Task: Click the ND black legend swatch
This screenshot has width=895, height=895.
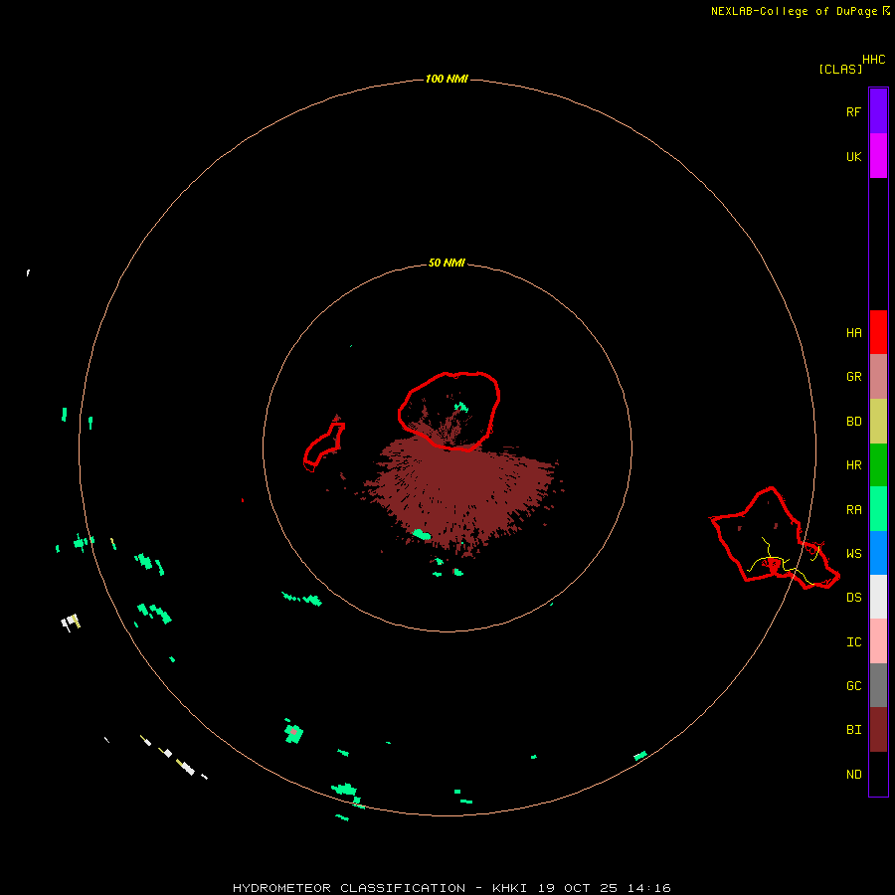Action: (x=878, y=774)
